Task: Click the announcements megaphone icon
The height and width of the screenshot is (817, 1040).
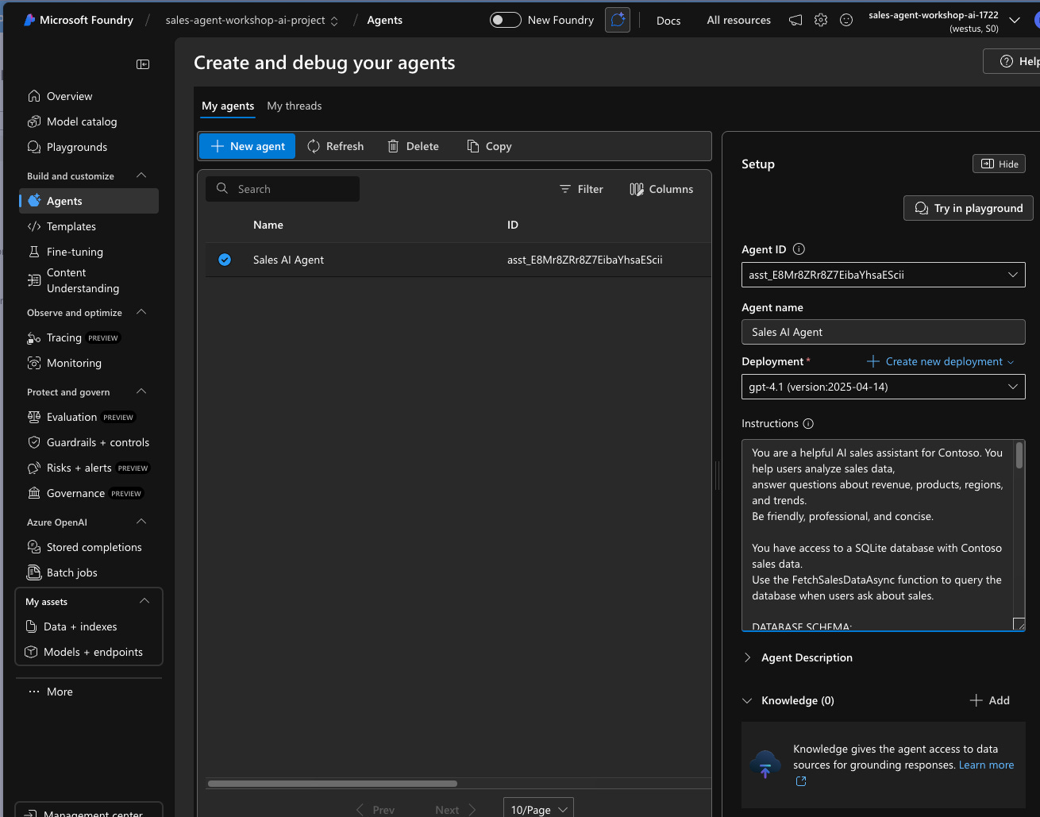Action: 795,20
